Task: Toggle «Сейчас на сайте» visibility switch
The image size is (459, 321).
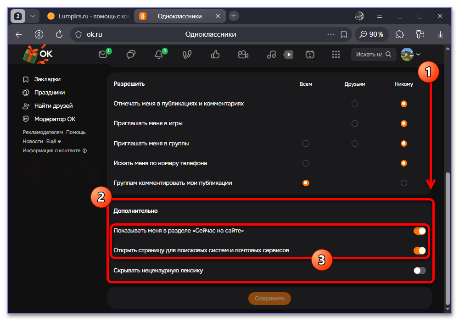Action: [x=420, y=231]
